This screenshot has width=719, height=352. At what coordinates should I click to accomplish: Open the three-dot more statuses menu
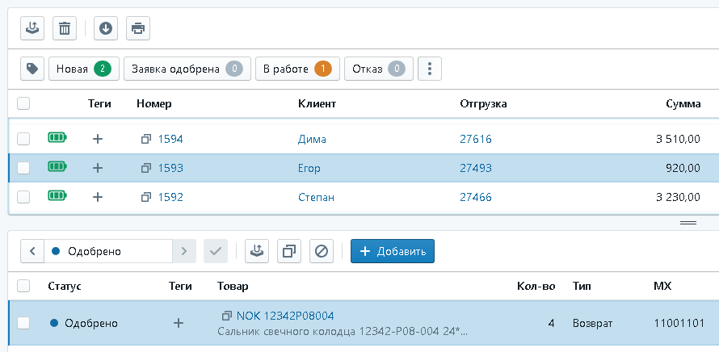(x=430, y=69)
